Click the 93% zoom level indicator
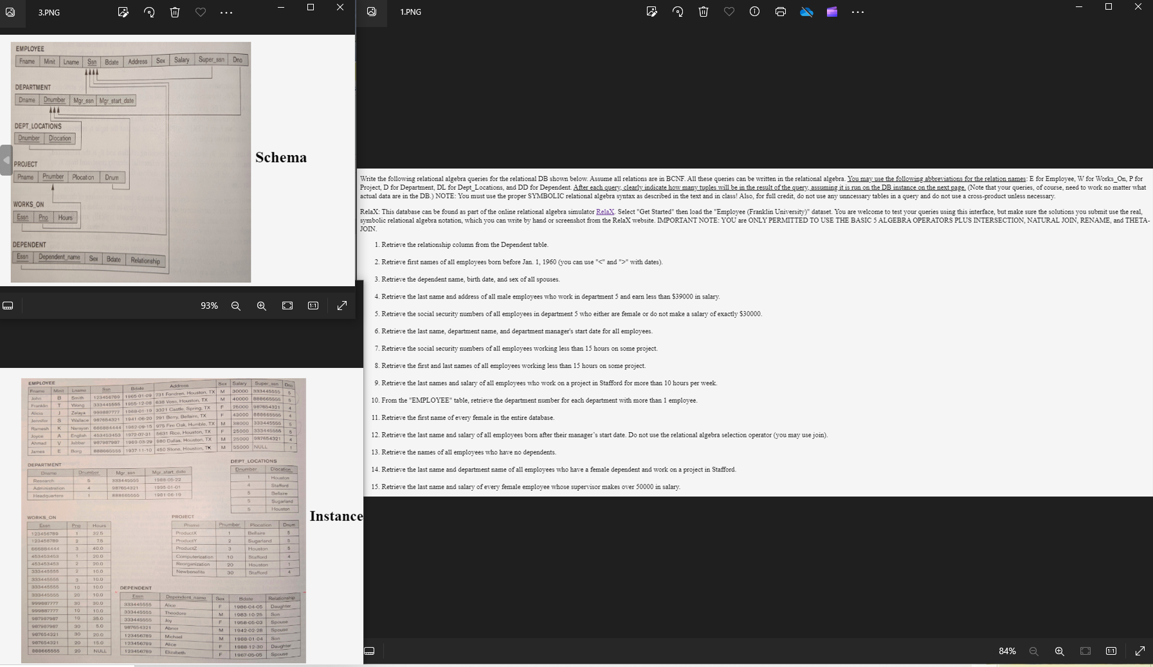The height and width of the screenshot is (667, 1153). [209, 306]
